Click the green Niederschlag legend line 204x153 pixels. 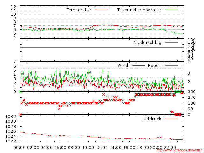(x=171, y=42)
